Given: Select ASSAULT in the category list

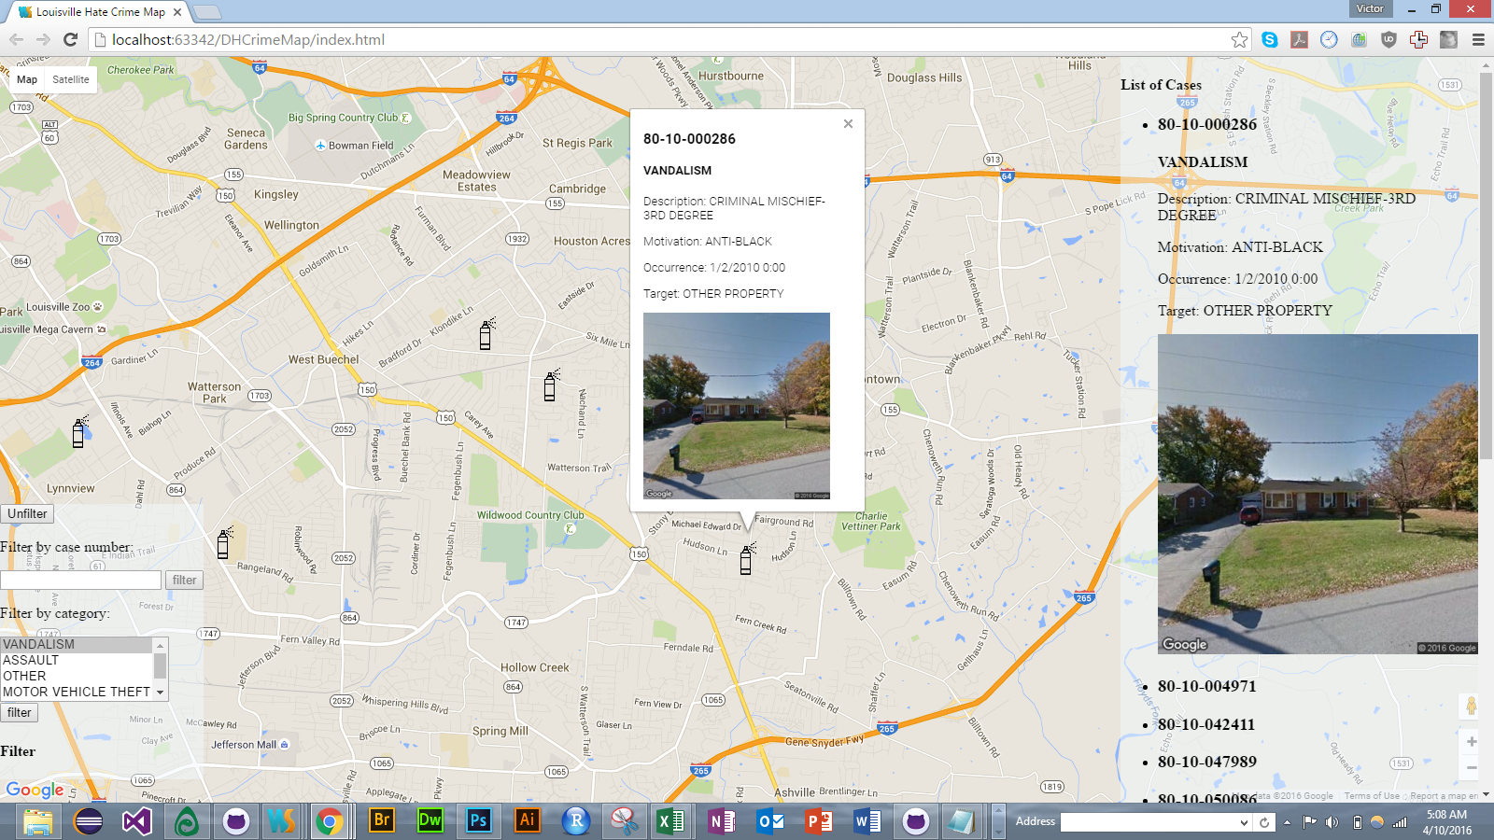Looking at the screenshot, I should point(77,660).
